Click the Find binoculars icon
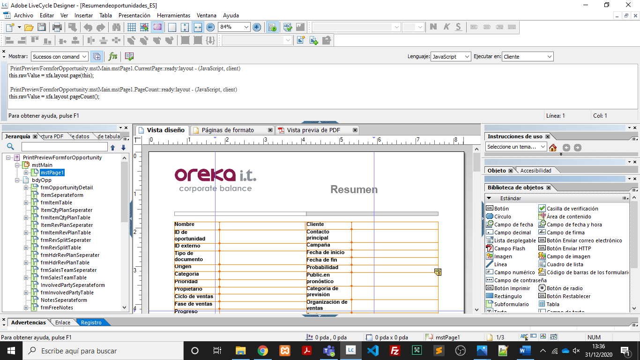640x360 pixels. [x=116, y=27]
